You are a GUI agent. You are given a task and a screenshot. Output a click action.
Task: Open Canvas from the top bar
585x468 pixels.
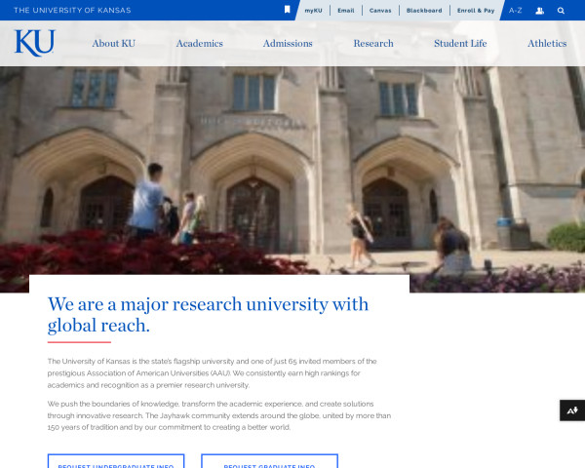pos(380,10)
